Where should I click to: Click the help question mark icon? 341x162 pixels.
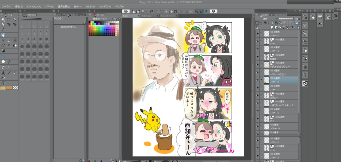pyautogui.click(x=213, y=11)
